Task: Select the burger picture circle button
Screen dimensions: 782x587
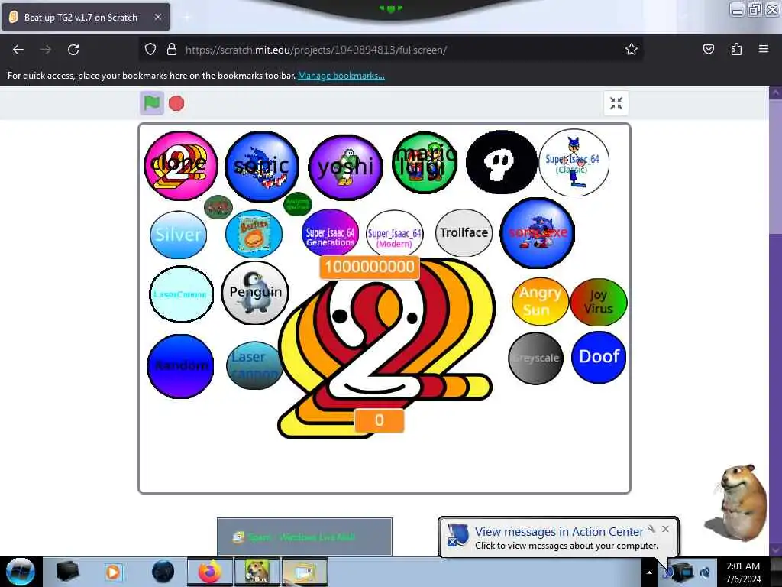Action: (254, 234)
